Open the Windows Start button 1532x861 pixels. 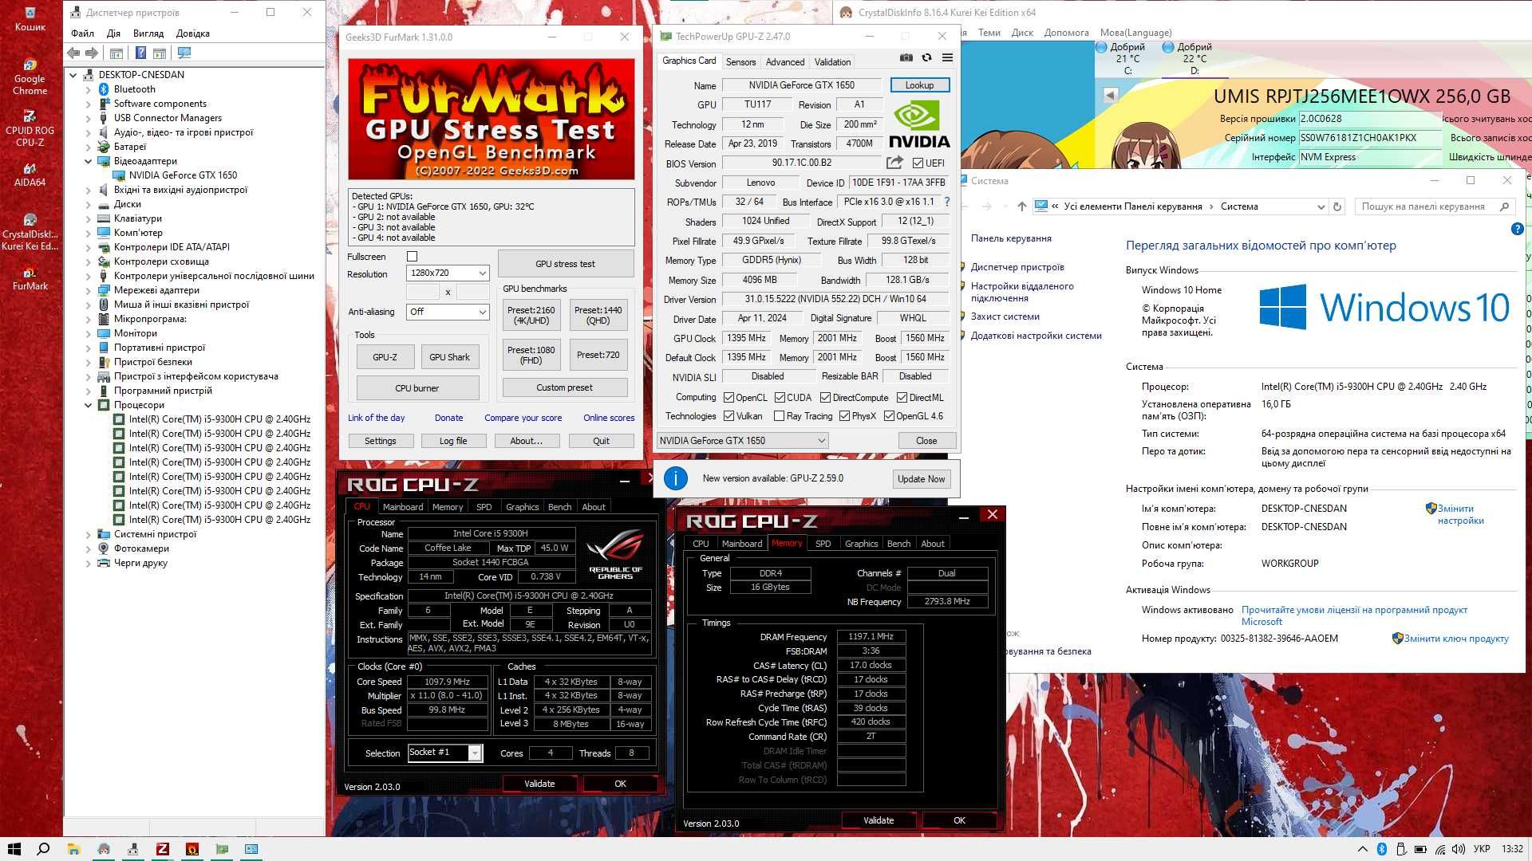tap(14, 849)
